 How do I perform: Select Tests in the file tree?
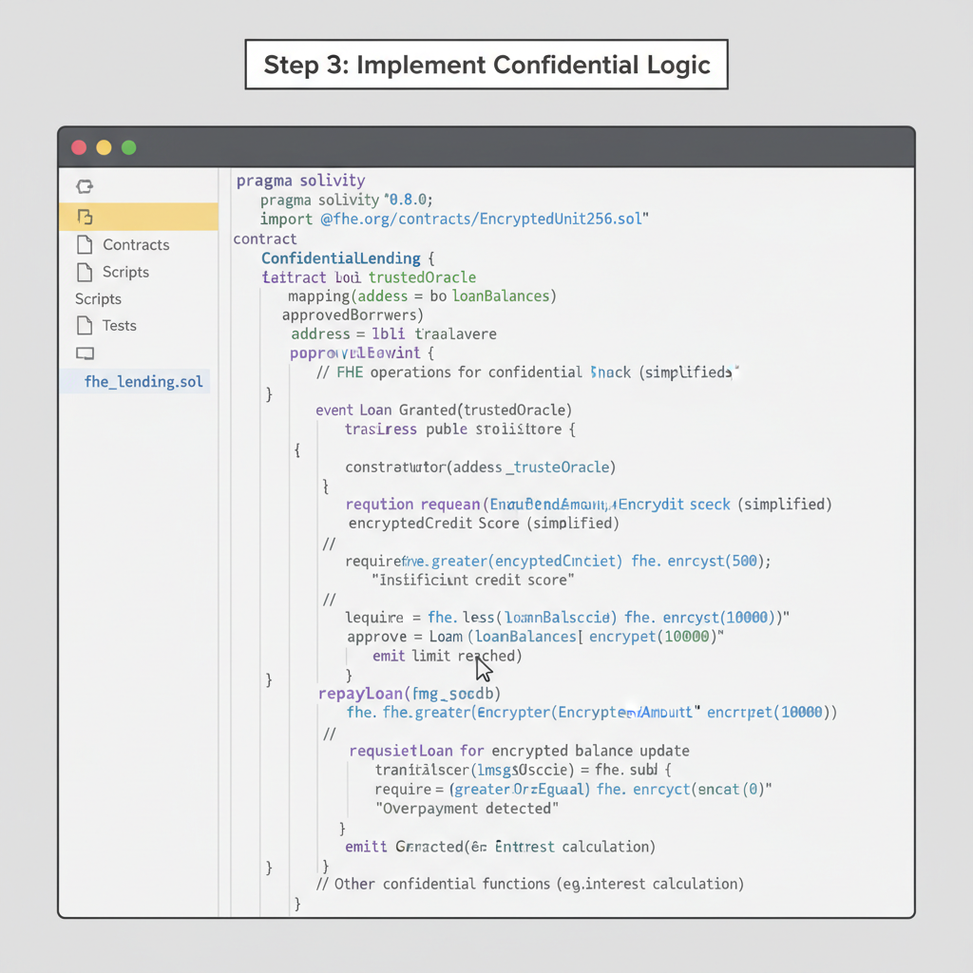[x=119, y=325]
